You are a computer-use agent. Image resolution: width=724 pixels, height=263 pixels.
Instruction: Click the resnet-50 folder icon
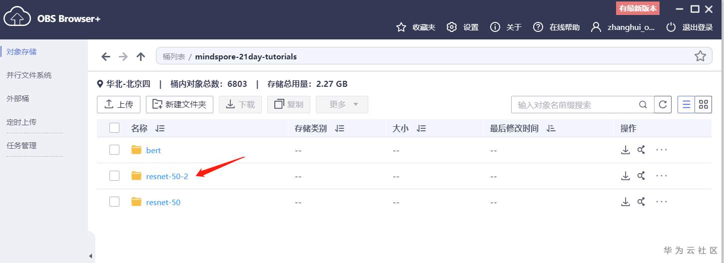tap(136, 202)
